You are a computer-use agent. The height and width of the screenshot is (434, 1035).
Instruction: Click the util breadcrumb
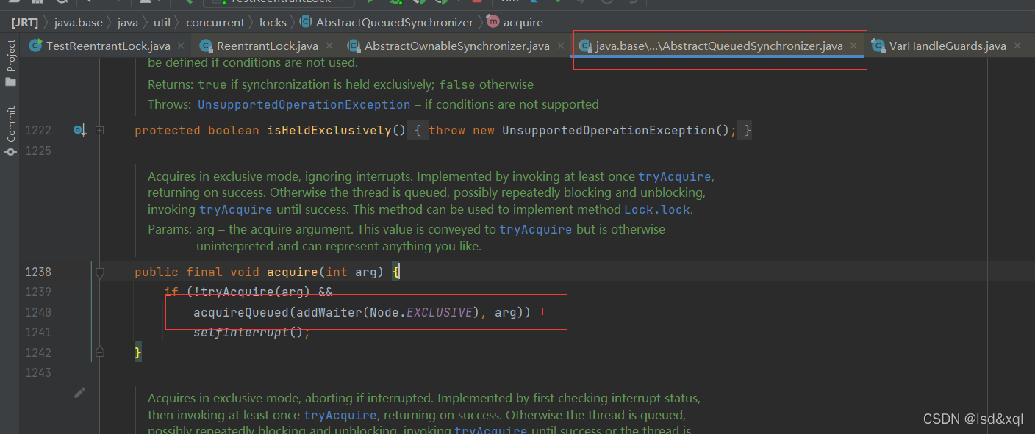[x=162, y=22]
